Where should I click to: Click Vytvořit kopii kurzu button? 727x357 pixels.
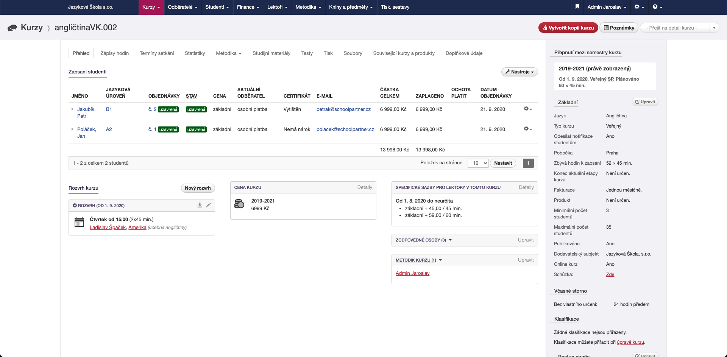pyautogui.click(x=568, y=28)
